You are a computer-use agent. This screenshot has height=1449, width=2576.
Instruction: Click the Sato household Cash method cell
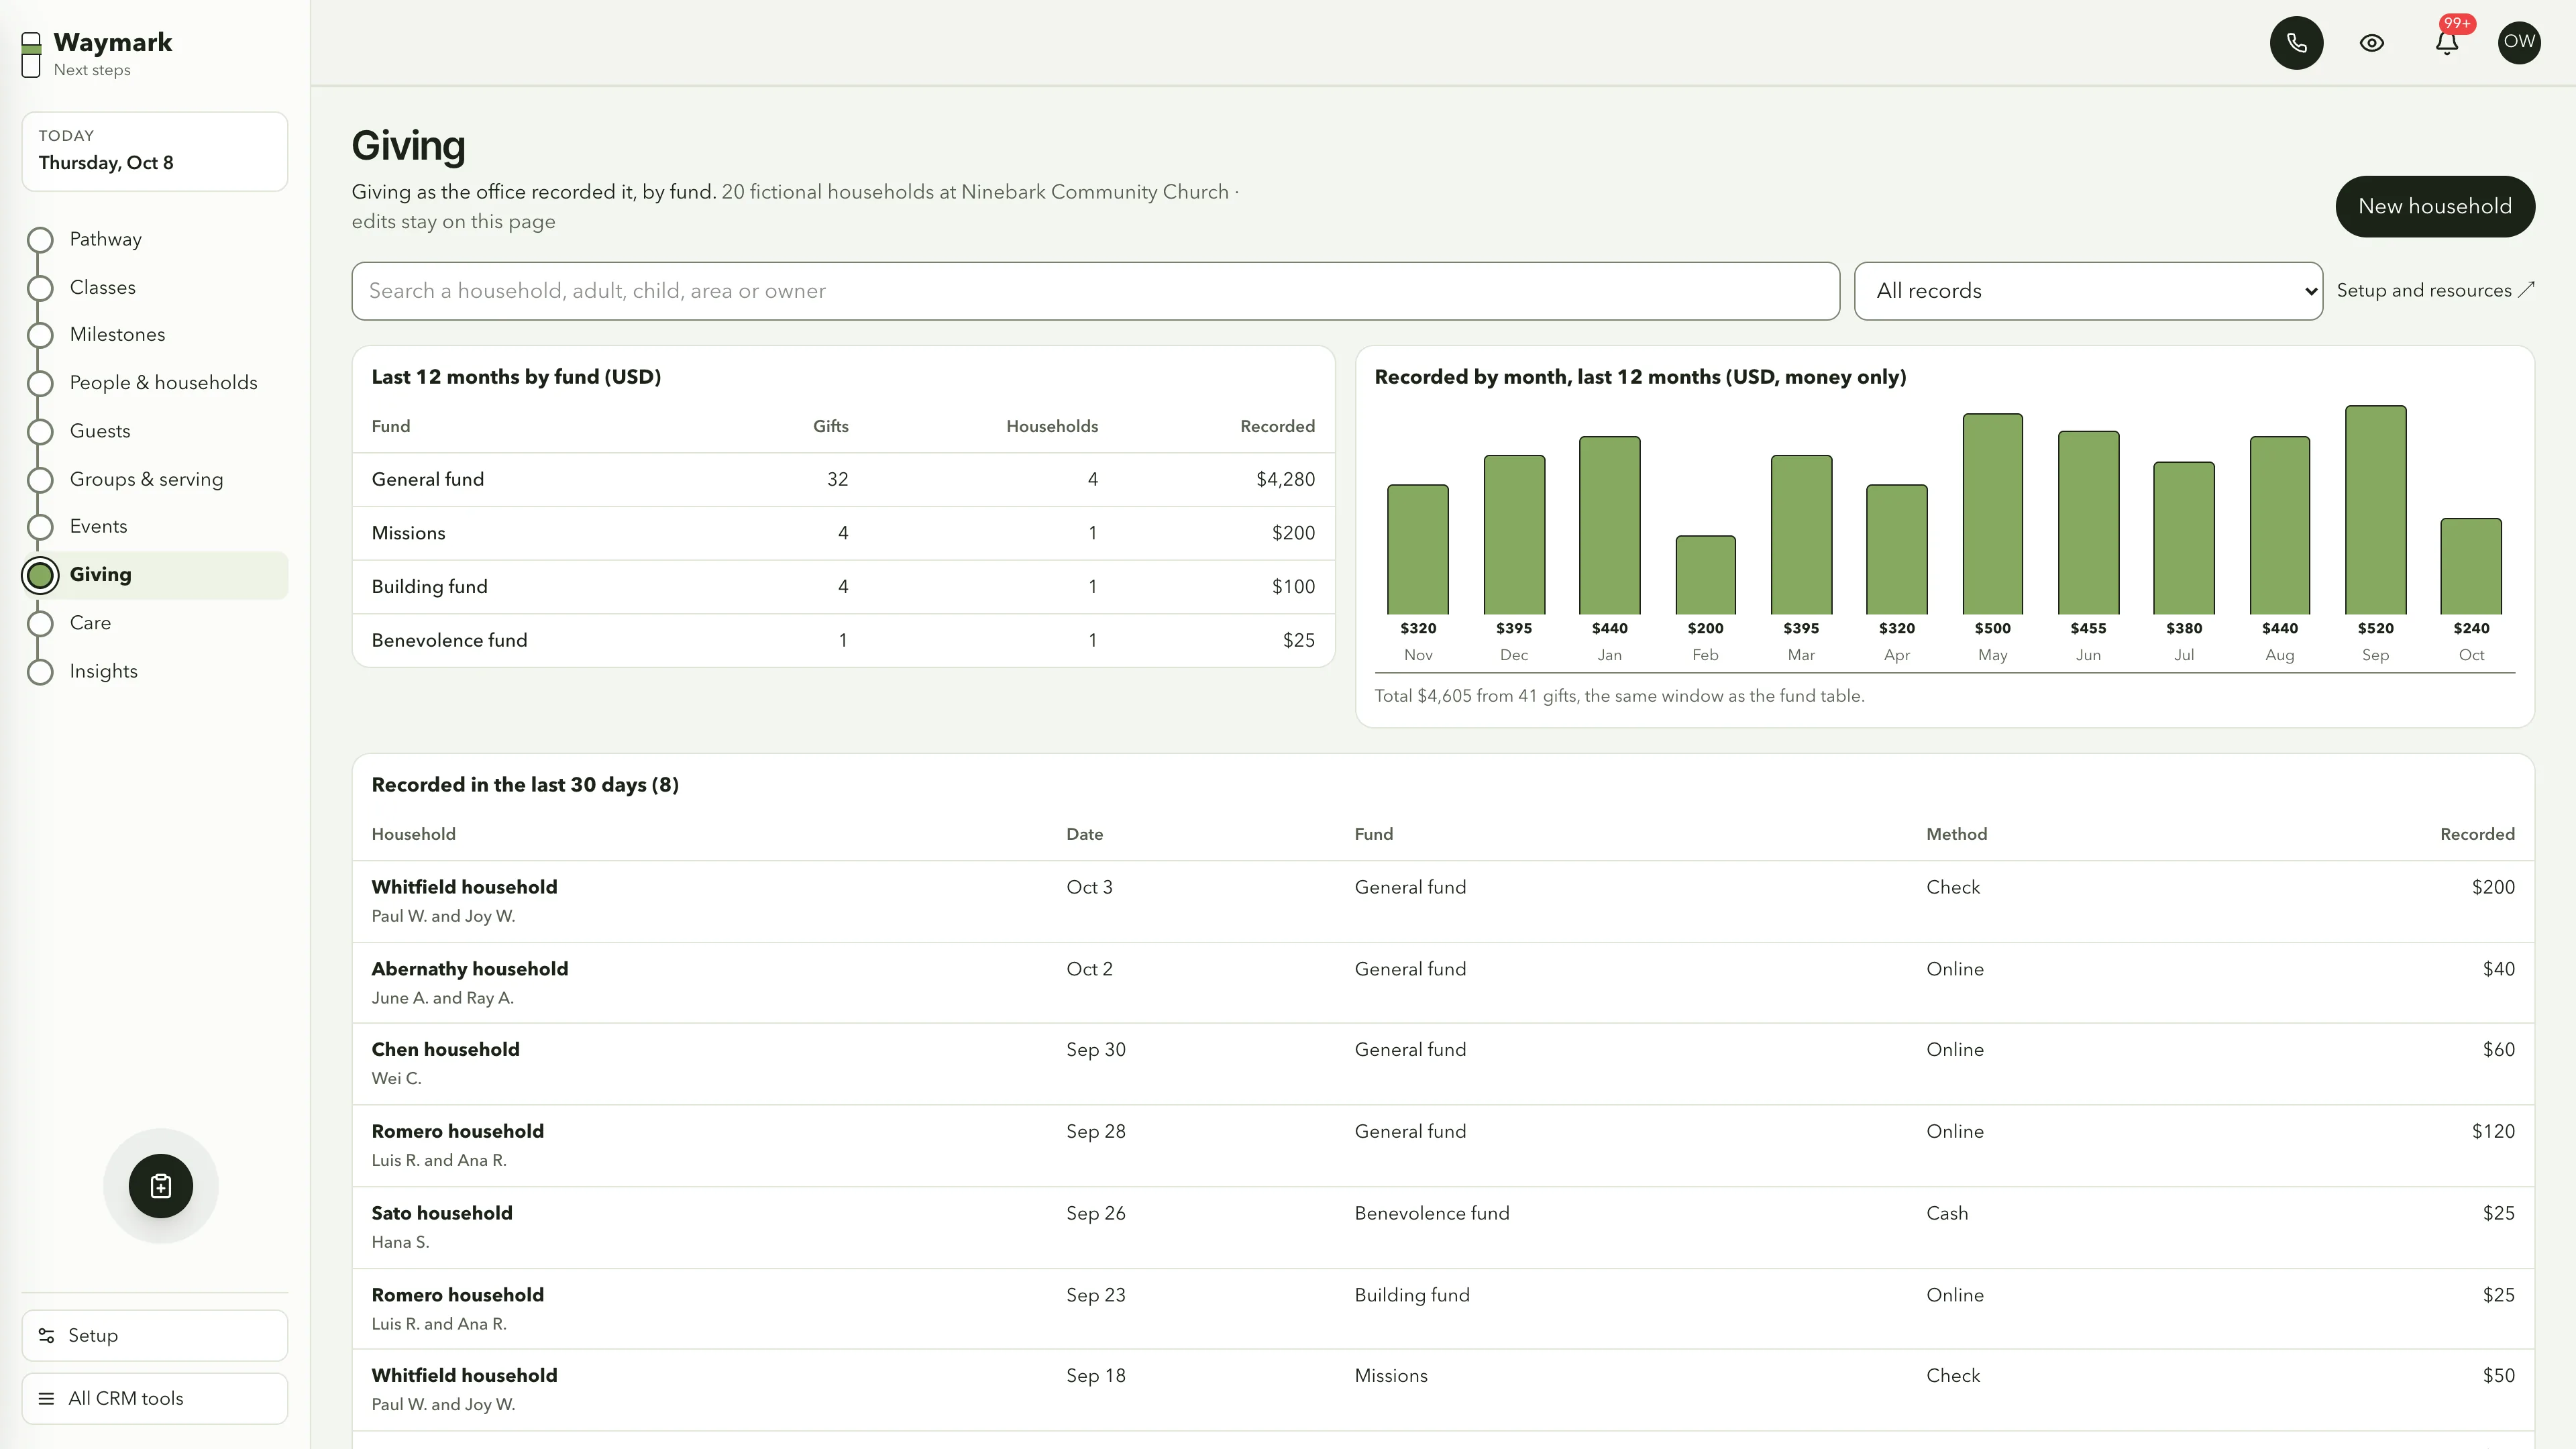click(1947, 1213)
